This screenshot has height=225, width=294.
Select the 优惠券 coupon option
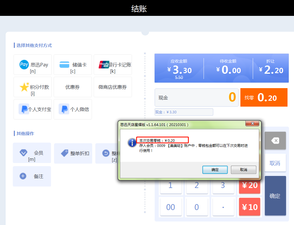tap(73, 87)
